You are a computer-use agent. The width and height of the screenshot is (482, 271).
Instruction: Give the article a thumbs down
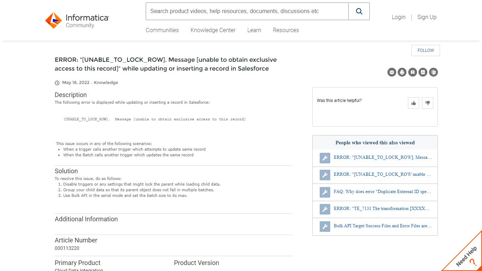click(x=428, y=103)
